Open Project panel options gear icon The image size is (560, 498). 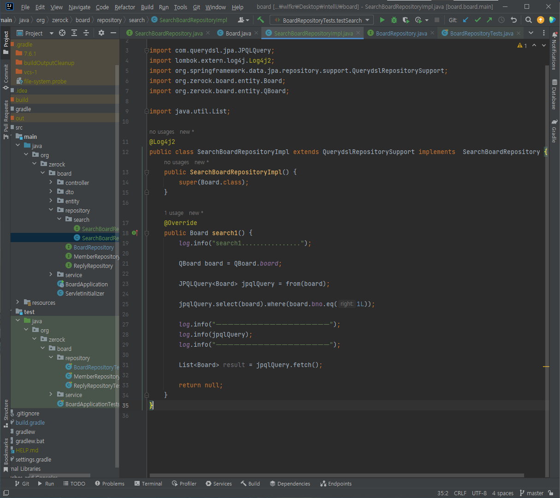(101, 33)
